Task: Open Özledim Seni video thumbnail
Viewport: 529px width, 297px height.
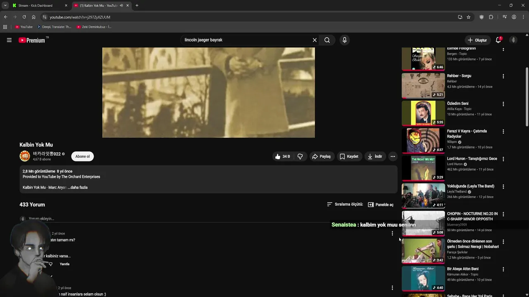Action: click(423, 113)
